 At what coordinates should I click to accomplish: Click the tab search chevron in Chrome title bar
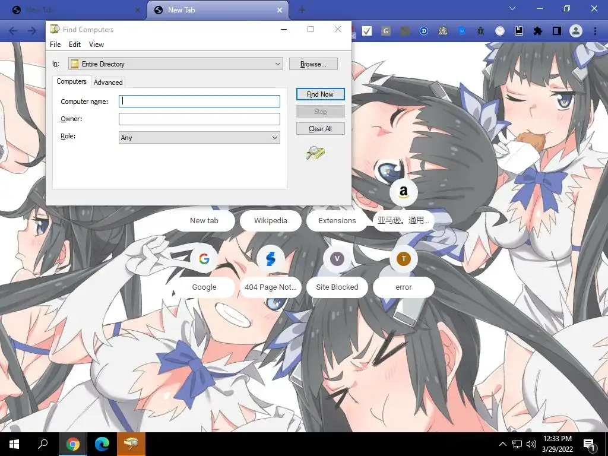coord(512,8)
